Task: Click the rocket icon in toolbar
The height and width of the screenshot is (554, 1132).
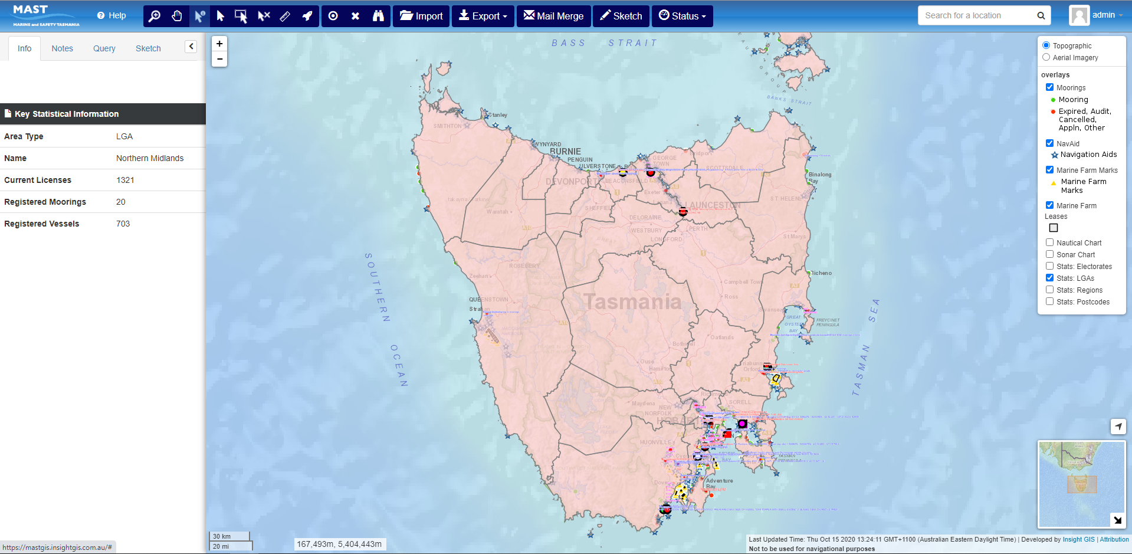Action: point(307,16)
